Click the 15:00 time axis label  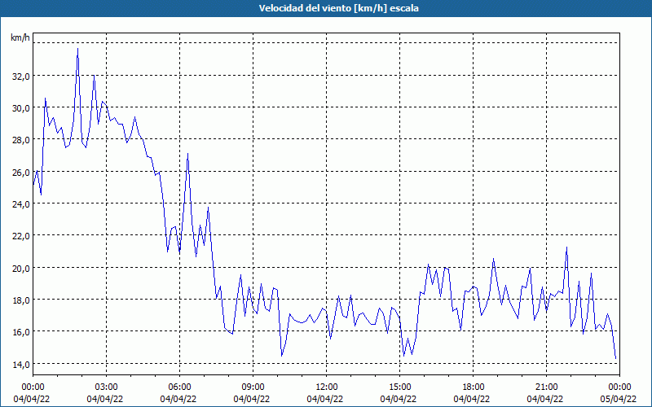coord(399,387)
